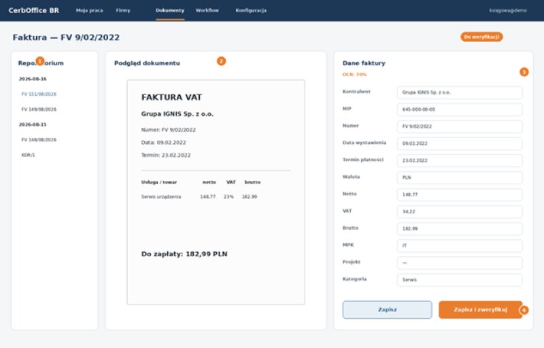Focus the Kontrahent input field

click(x=460, y=92)
